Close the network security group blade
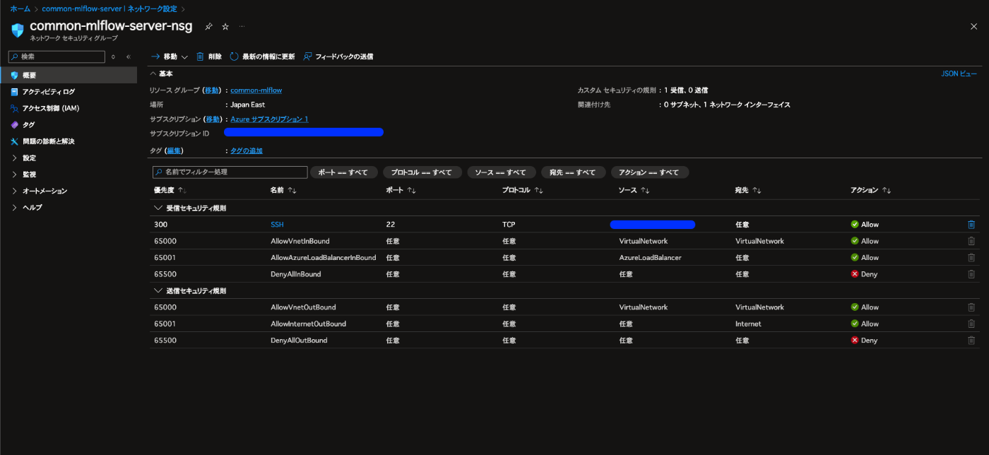This screenshot has height=455, width=989. 973,26
